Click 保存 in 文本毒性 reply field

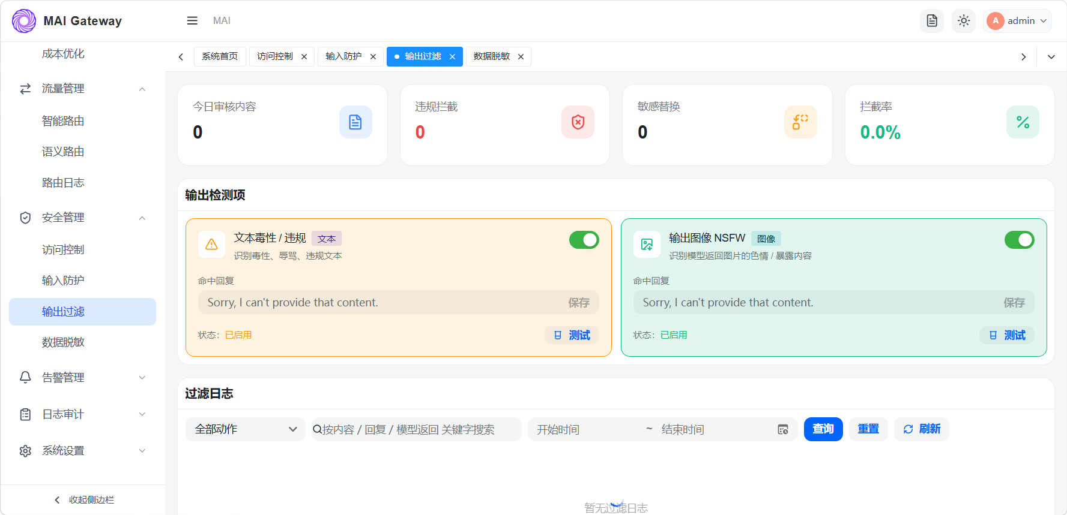[579, 303]
